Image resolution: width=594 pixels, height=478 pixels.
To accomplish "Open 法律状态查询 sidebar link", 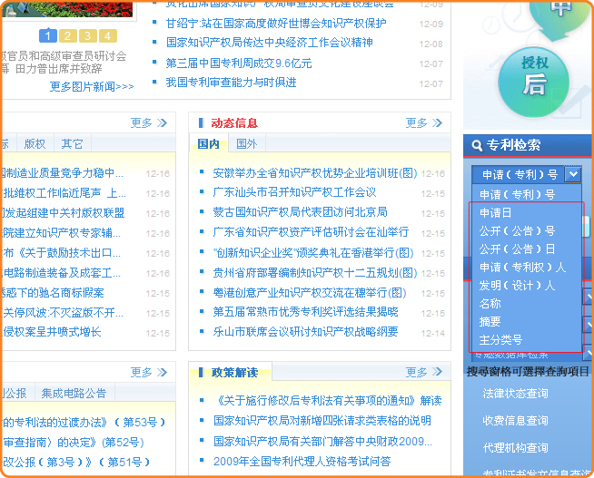I will (515, 394).
